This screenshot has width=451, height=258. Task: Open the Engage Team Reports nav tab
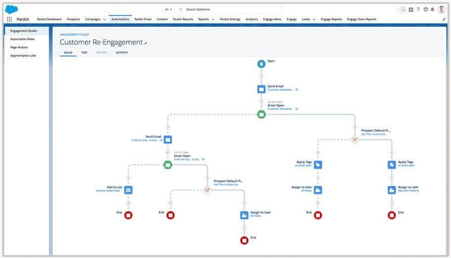point(361,19)
